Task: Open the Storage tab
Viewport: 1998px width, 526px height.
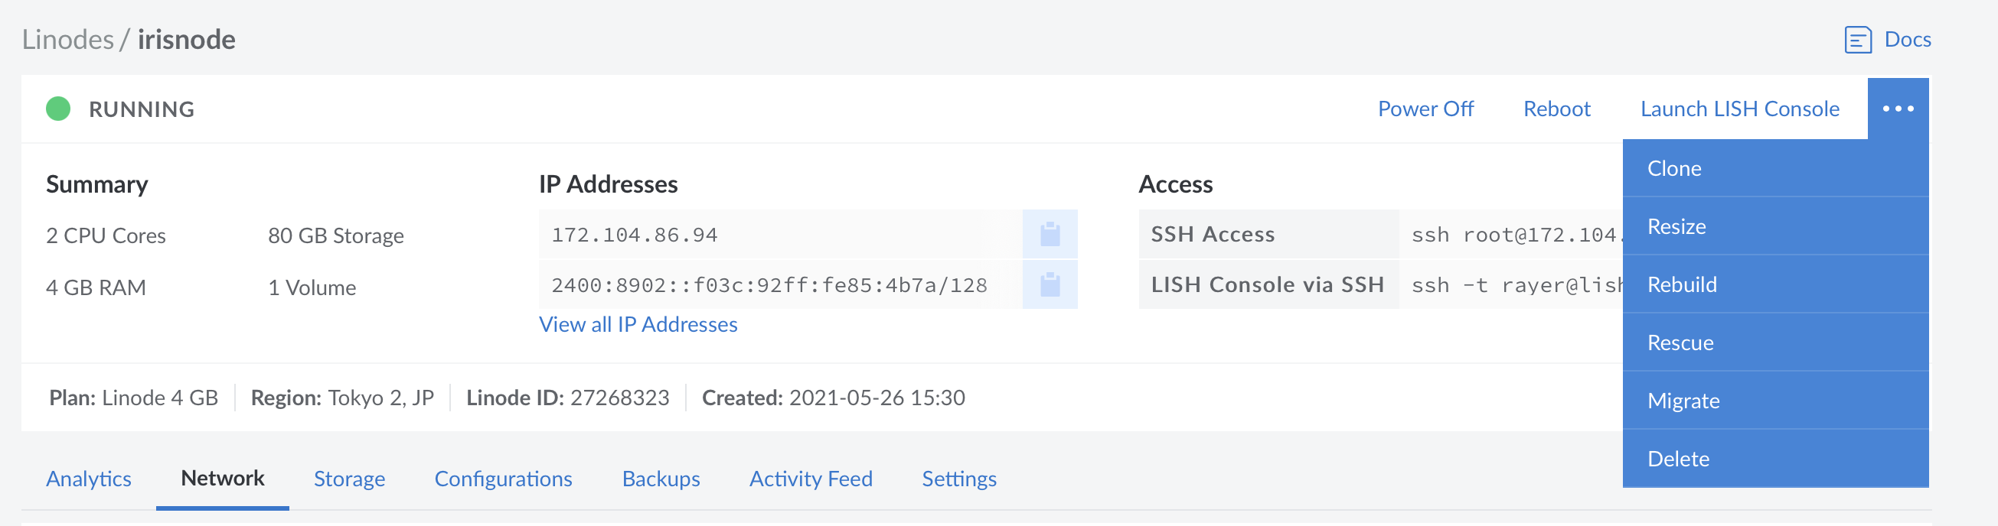Action: click(x=349, y=479)
